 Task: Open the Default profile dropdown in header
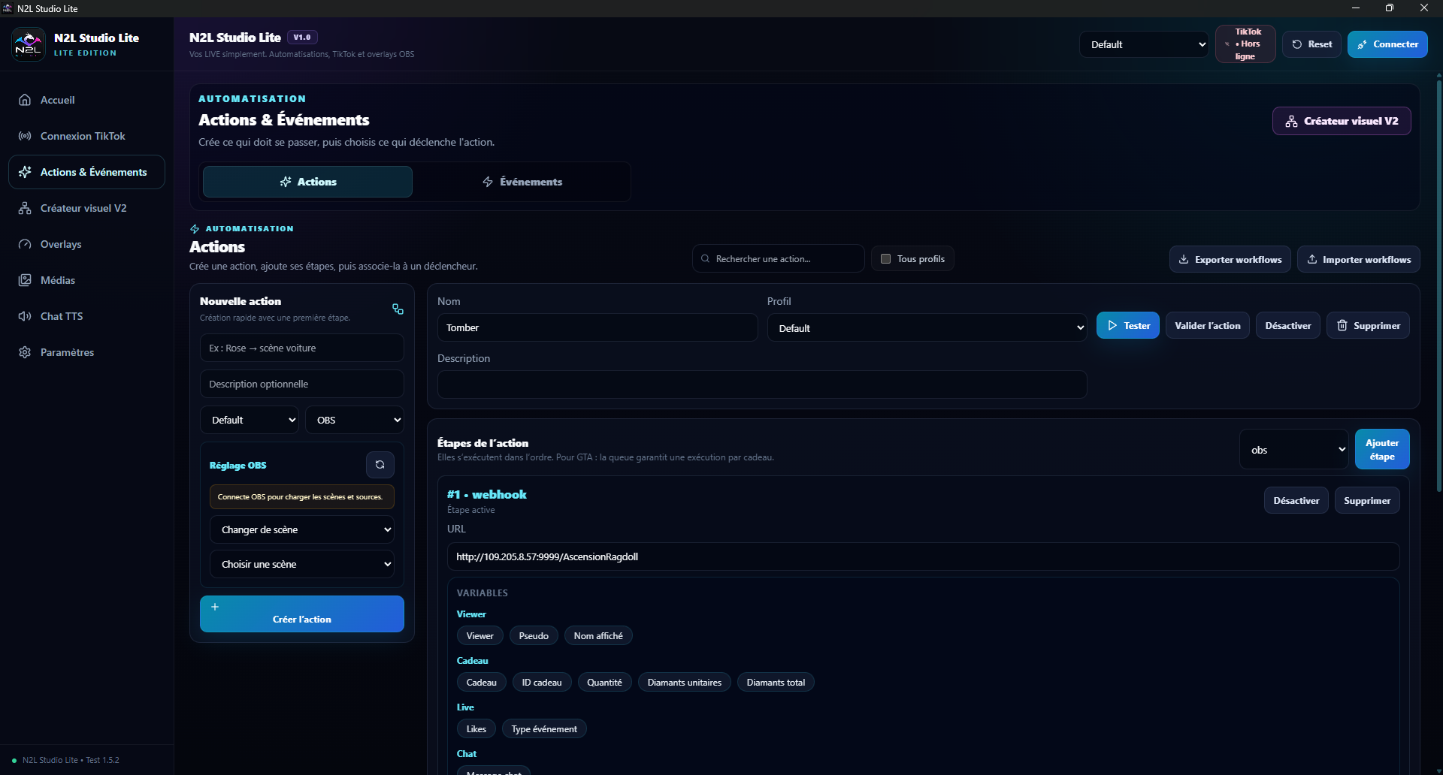pyautogui.click(x=1144, y=44)
